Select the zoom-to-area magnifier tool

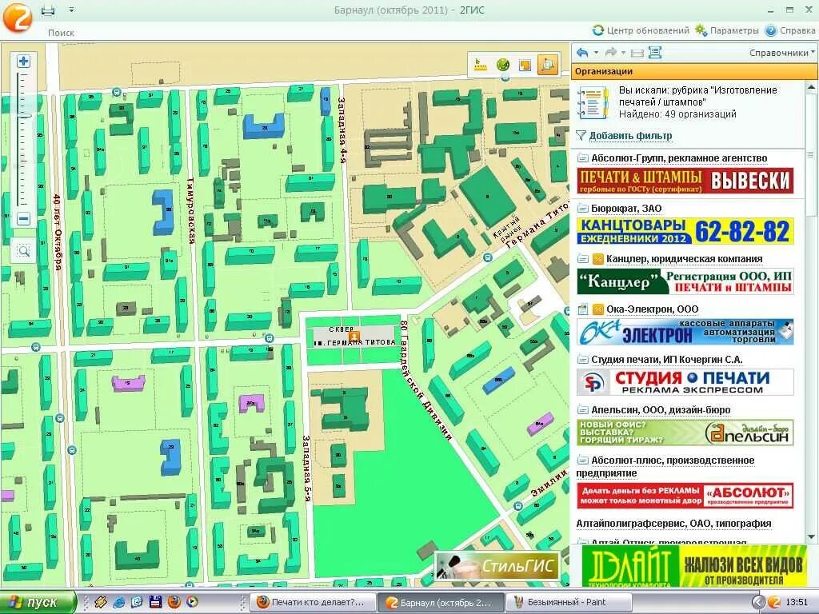[23, 251]
